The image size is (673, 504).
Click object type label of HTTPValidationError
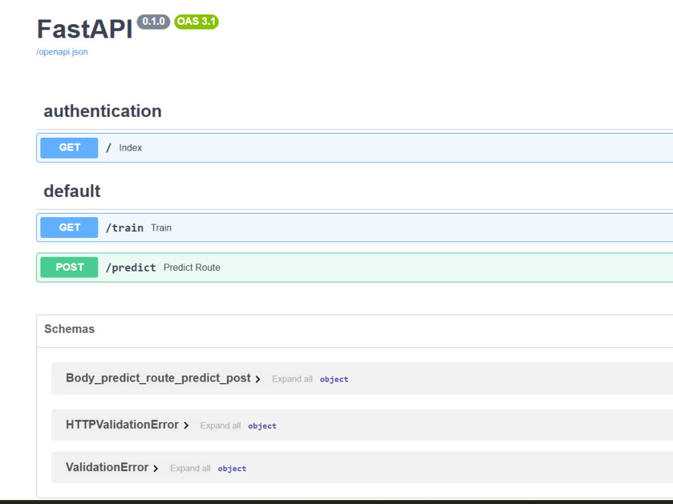[262, 426]
